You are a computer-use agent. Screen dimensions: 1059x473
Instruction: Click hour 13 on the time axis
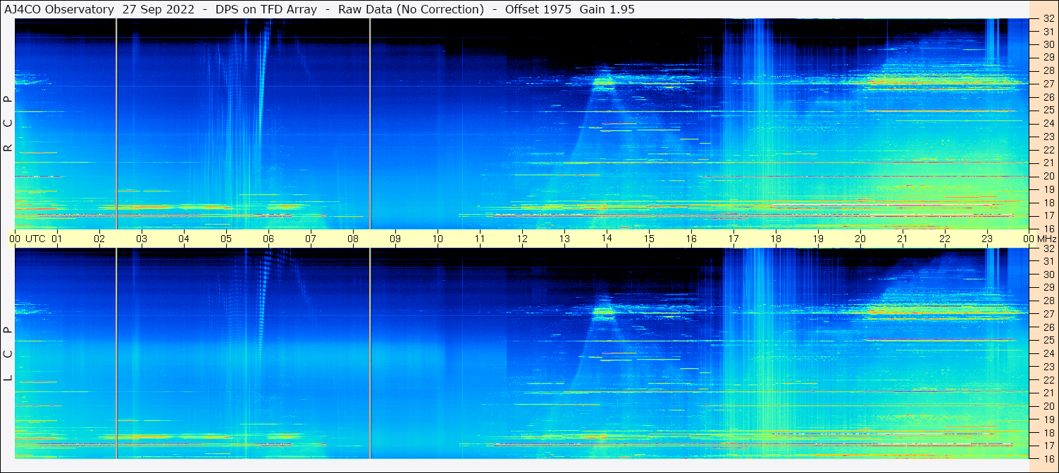(564, 239)
